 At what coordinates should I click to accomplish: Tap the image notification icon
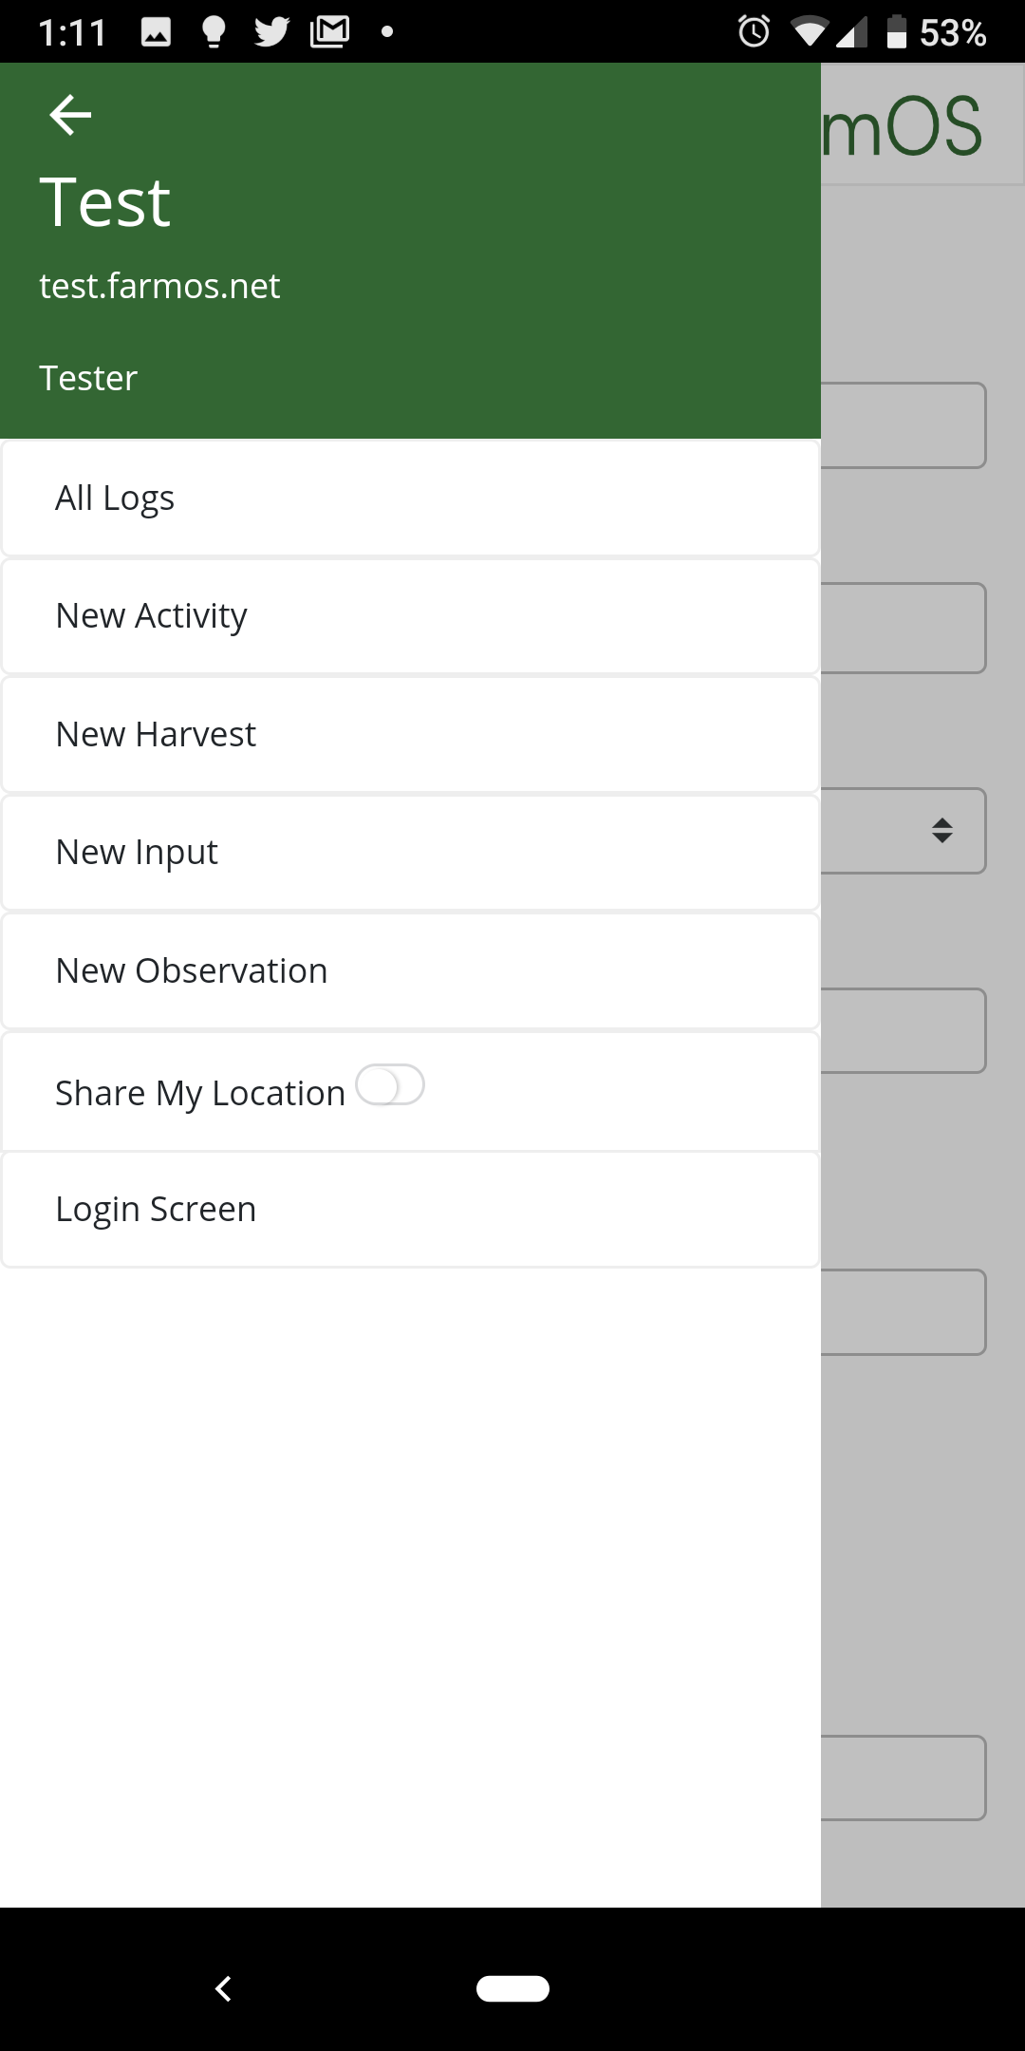[156, 32]
